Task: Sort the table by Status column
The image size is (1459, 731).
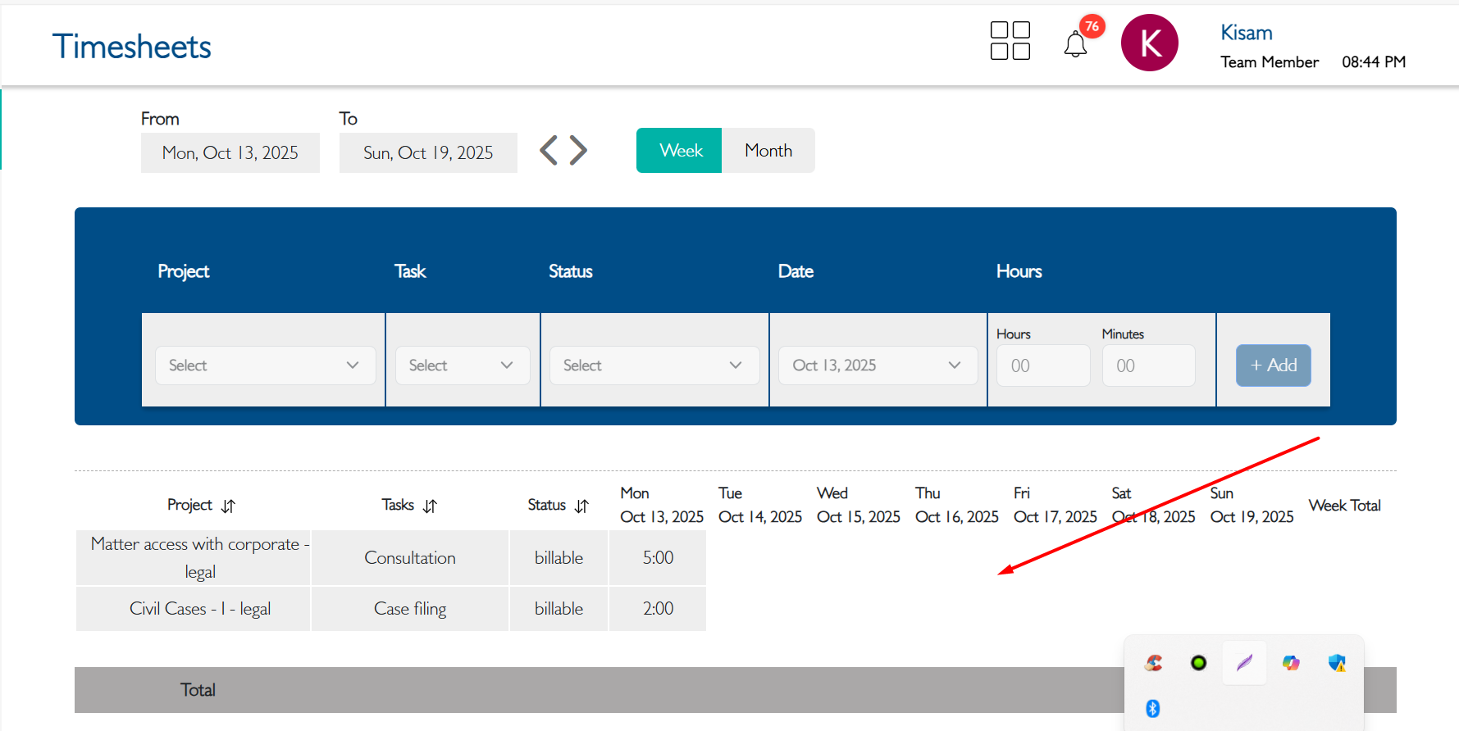Action: 581,506
